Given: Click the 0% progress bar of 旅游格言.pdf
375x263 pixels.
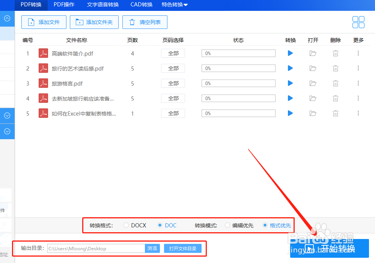Looking at the screenshot, I should [238, 83].
